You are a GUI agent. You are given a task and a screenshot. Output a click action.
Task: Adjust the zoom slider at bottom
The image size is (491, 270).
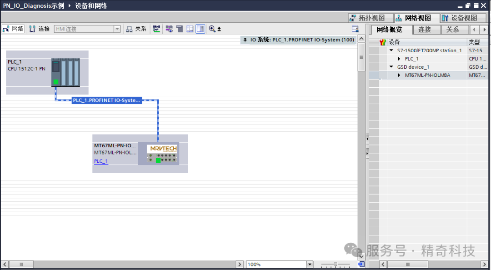(x=336, y=264)
